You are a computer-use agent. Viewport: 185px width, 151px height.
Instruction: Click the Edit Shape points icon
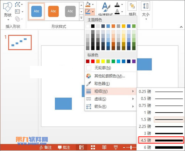point(18,5)
